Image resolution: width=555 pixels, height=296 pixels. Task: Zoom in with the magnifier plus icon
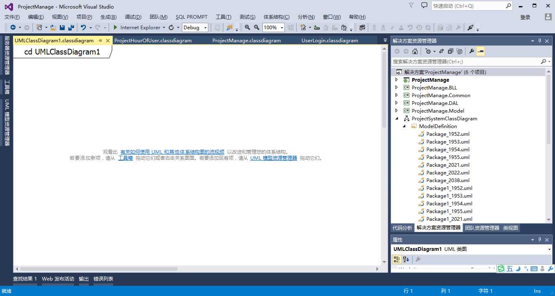(247, 27)
